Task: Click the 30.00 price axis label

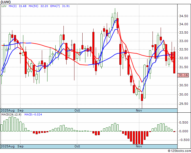Action: click(x=184, y=94)
